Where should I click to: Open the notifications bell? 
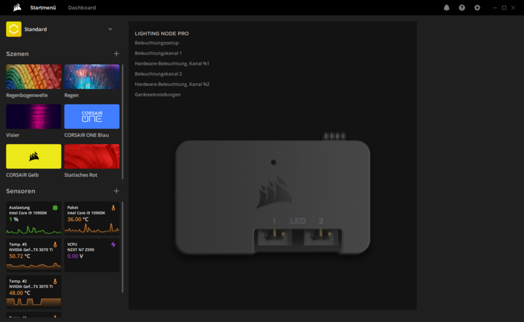[x=447, y=8]
